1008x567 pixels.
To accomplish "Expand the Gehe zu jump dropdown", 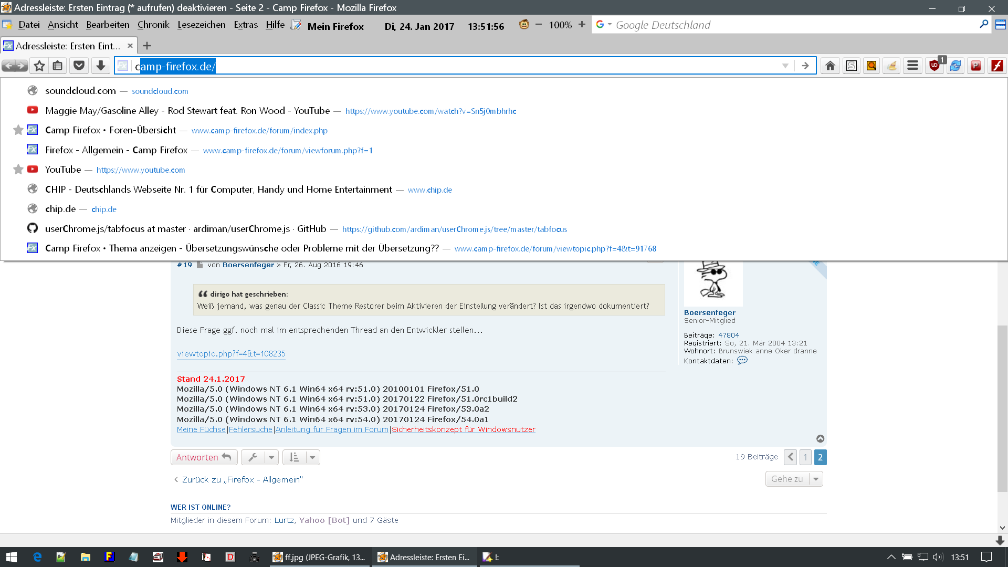I will (x=815, y=479).
